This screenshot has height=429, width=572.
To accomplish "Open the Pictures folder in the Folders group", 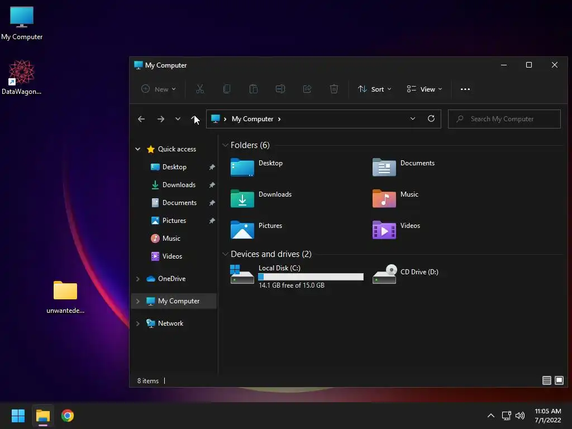I will (x=256, y=230).
